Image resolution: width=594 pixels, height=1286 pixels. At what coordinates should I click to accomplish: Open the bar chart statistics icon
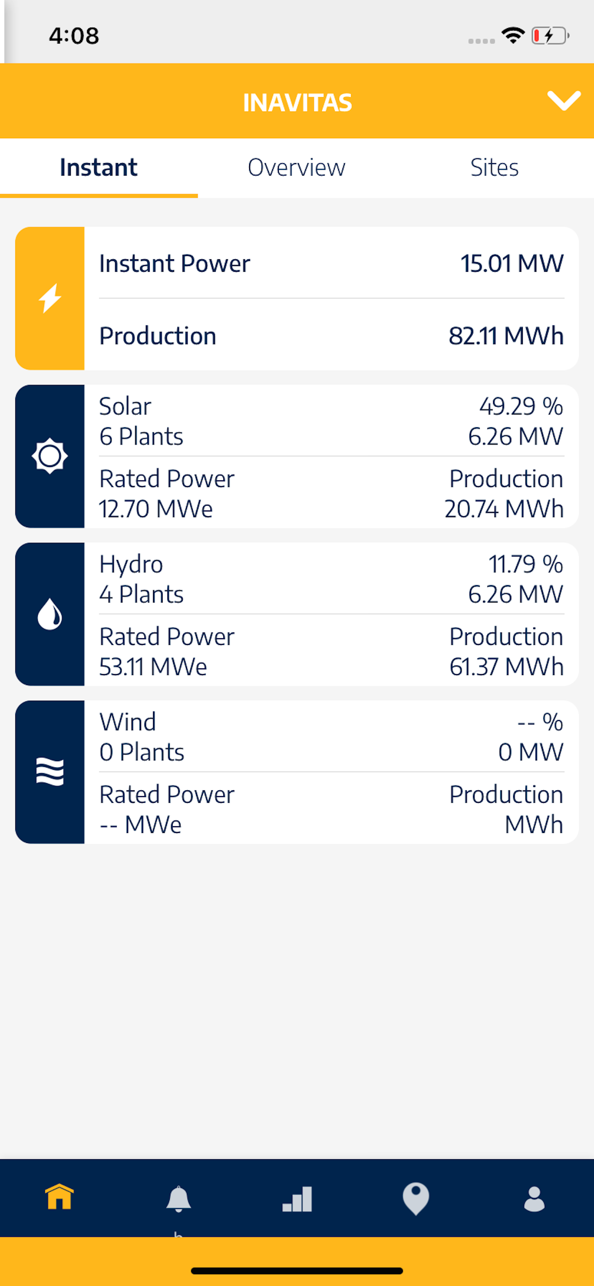(297, 1198)
